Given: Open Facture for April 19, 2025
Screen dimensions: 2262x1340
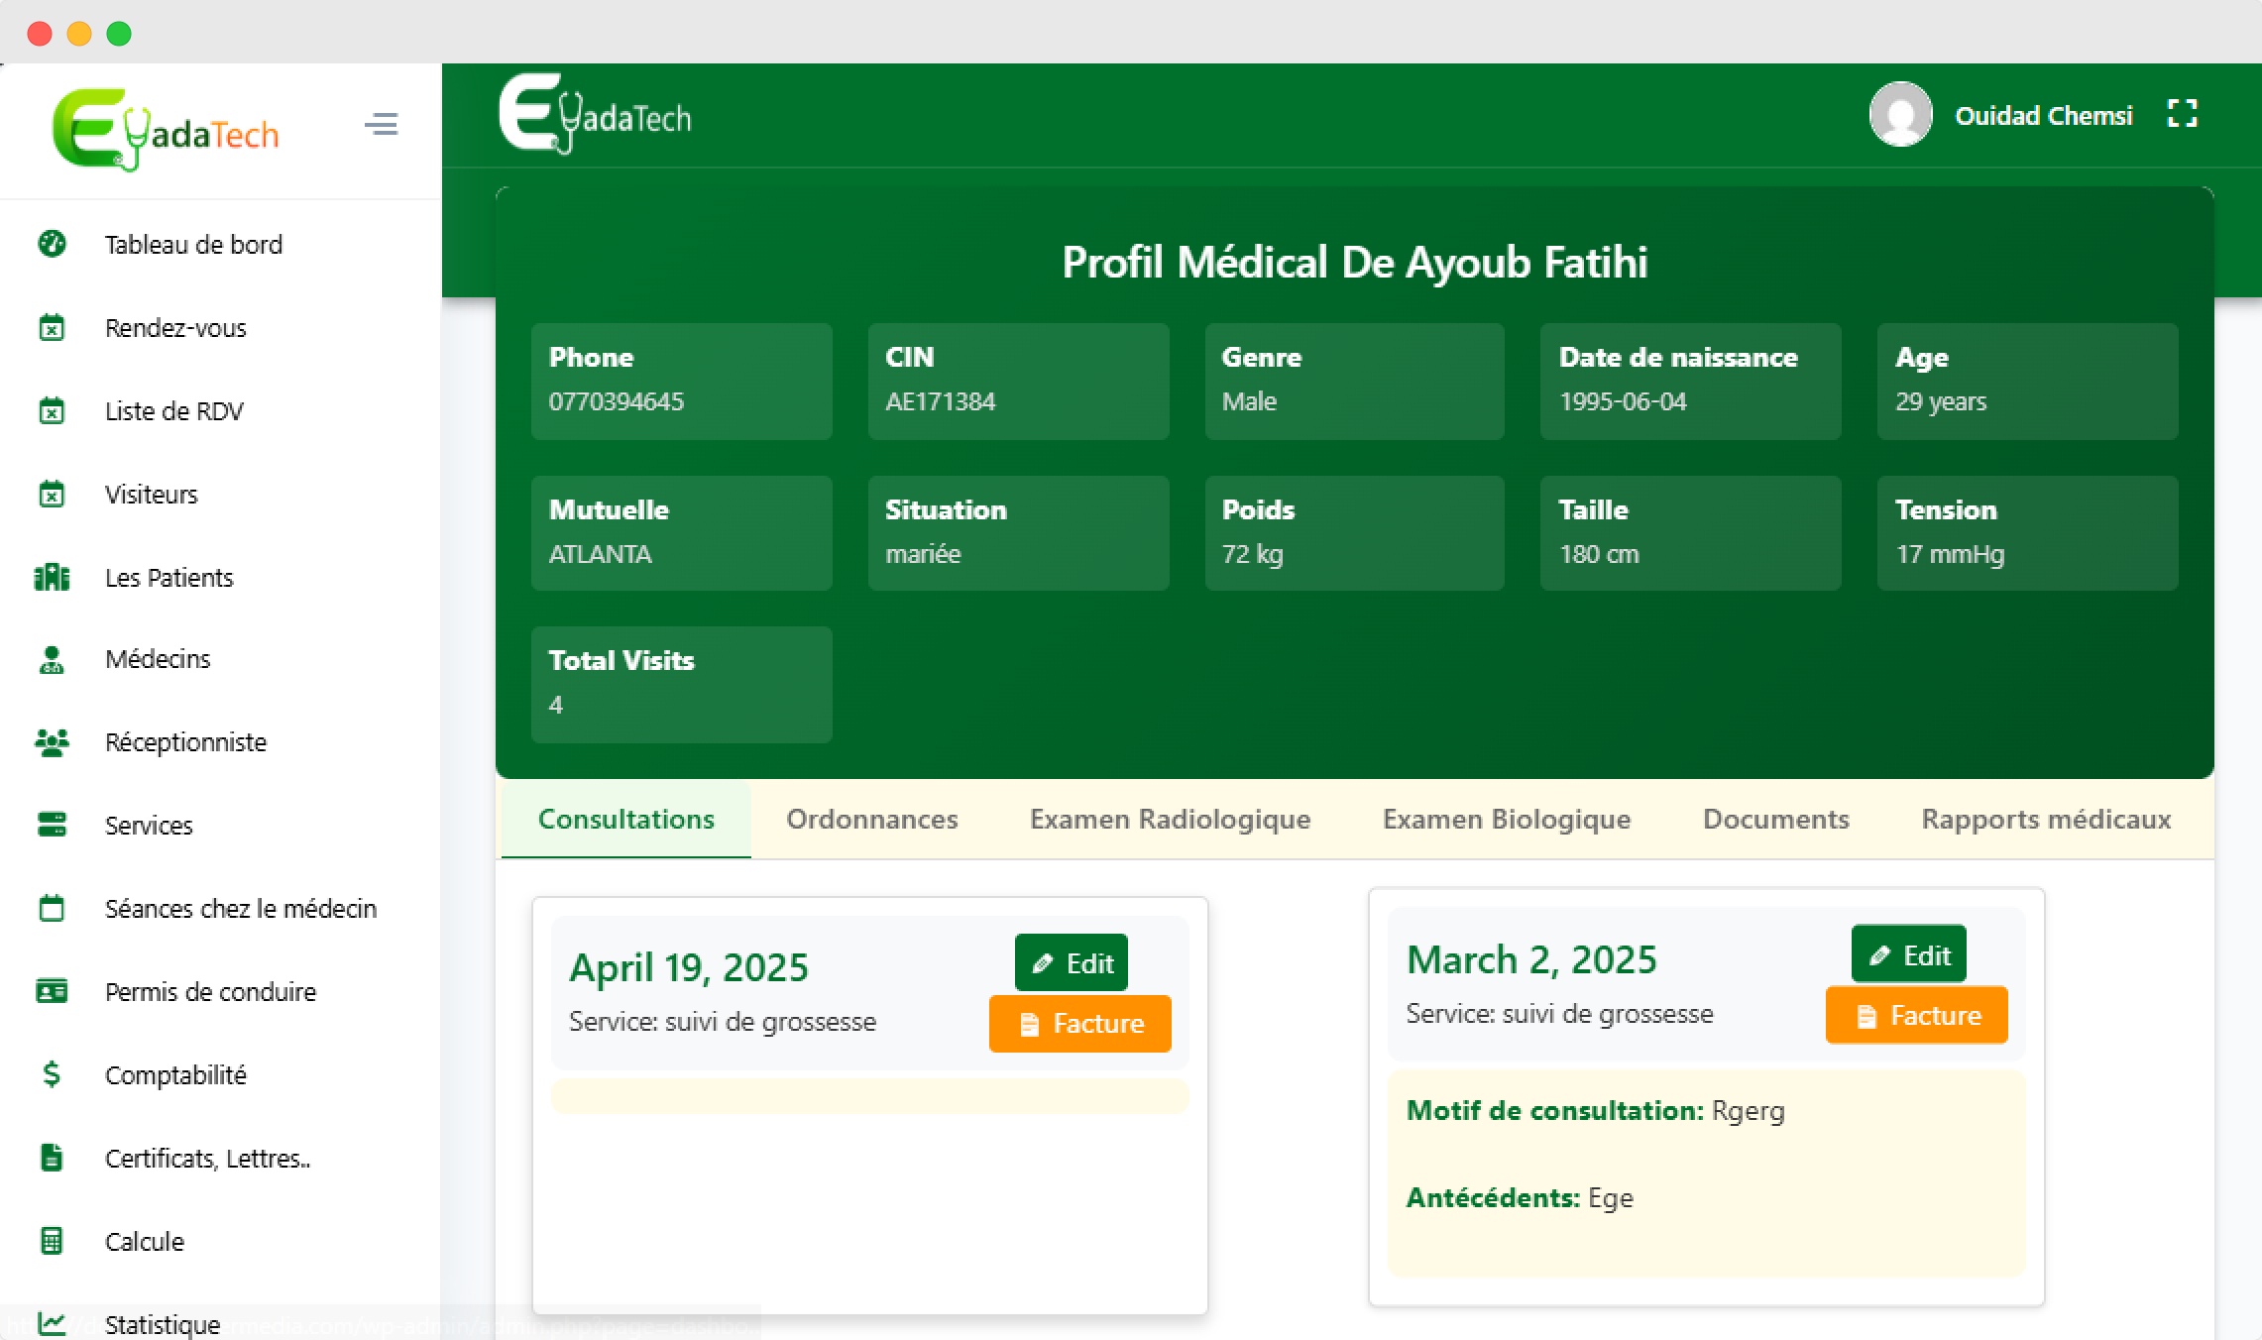Looking at the screenshot, I should pyautogui.click(x=1080, y=1023).
